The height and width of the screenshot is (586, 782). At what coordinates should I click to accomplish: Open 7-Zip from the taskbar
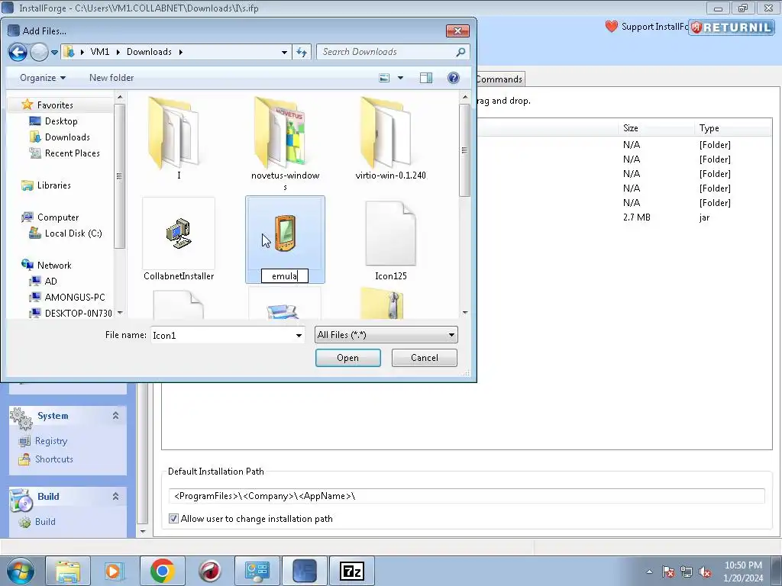coord(351,571)
